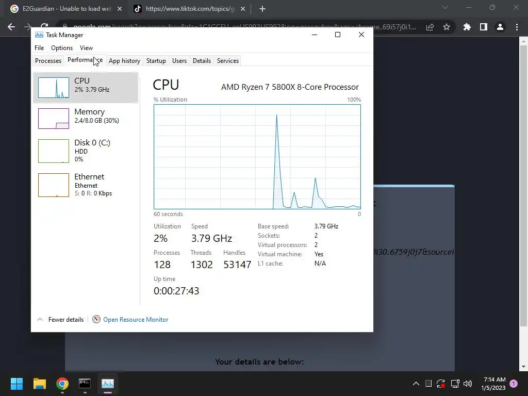
Task: Click the Virtual machine Yes value
Action: click(319, 254)
